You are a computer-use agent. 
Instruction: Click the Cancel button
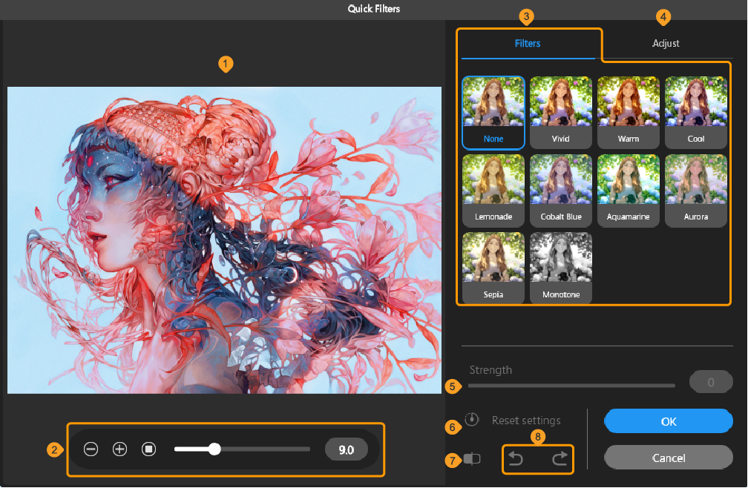tap(669, 458)
